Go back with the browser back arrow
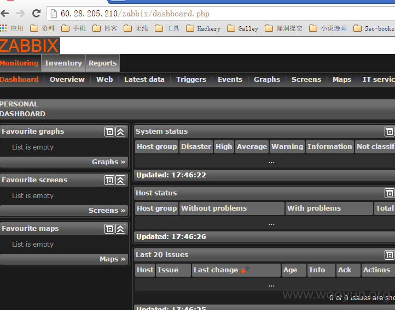 pyautogui.click(x=5, y=13)
